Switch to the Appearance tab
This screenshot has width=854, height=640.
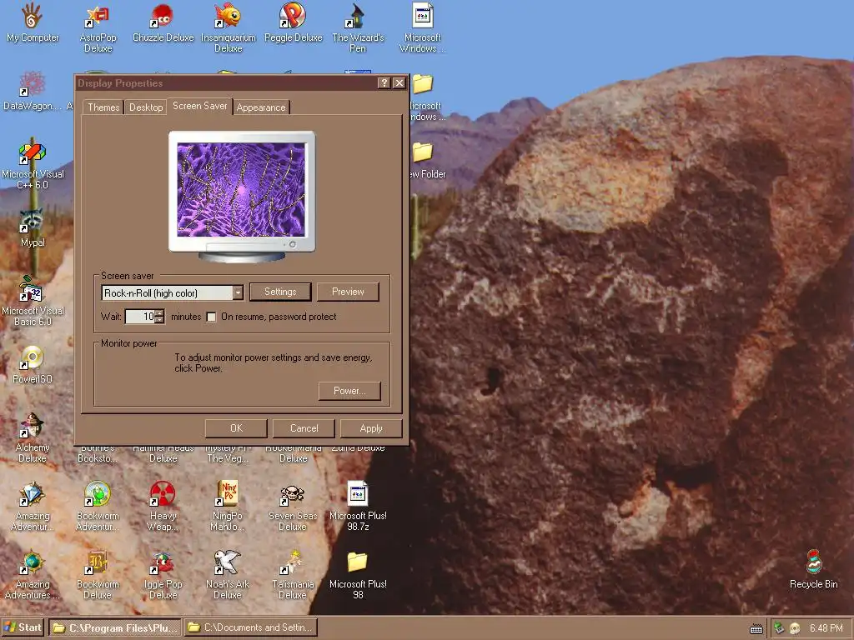click(261, 107)
